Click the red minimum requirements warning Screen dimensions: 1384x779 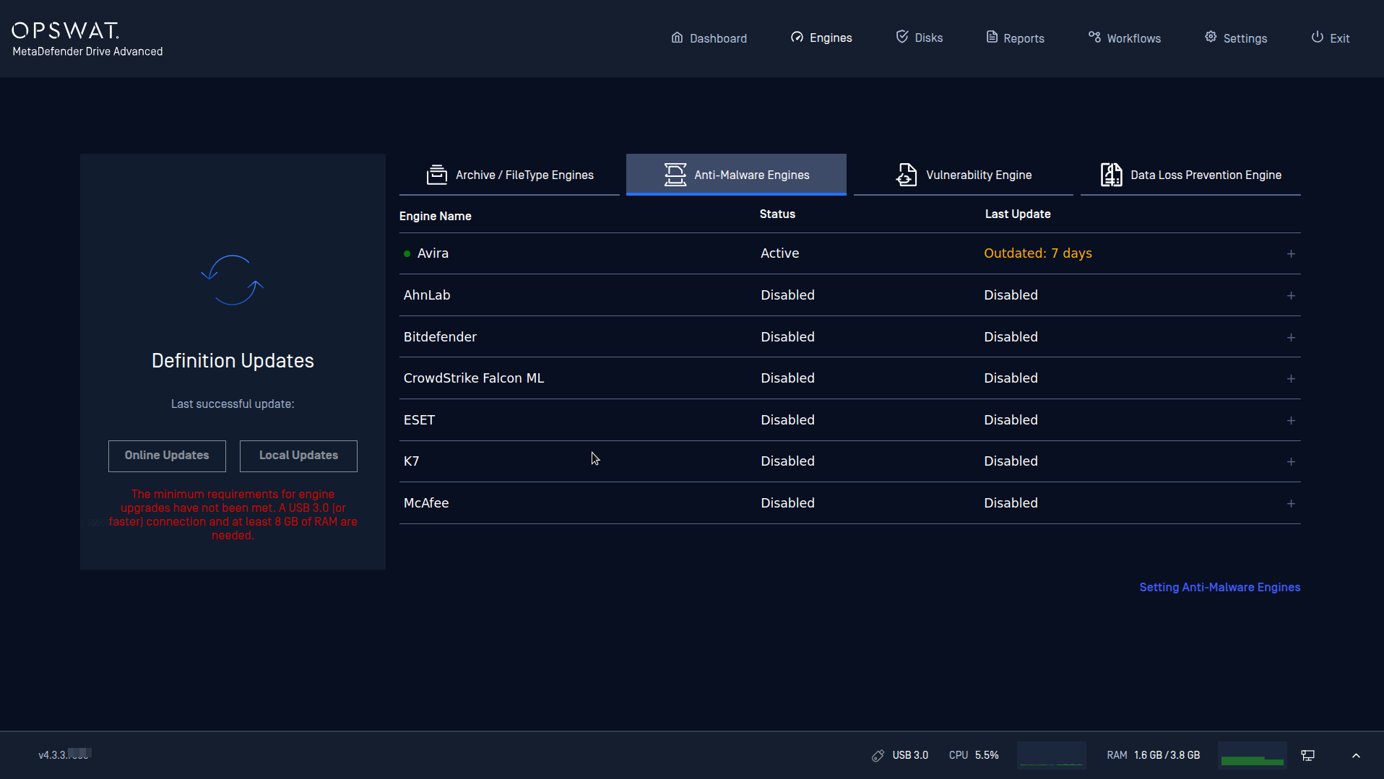click(x=233, y=515)
